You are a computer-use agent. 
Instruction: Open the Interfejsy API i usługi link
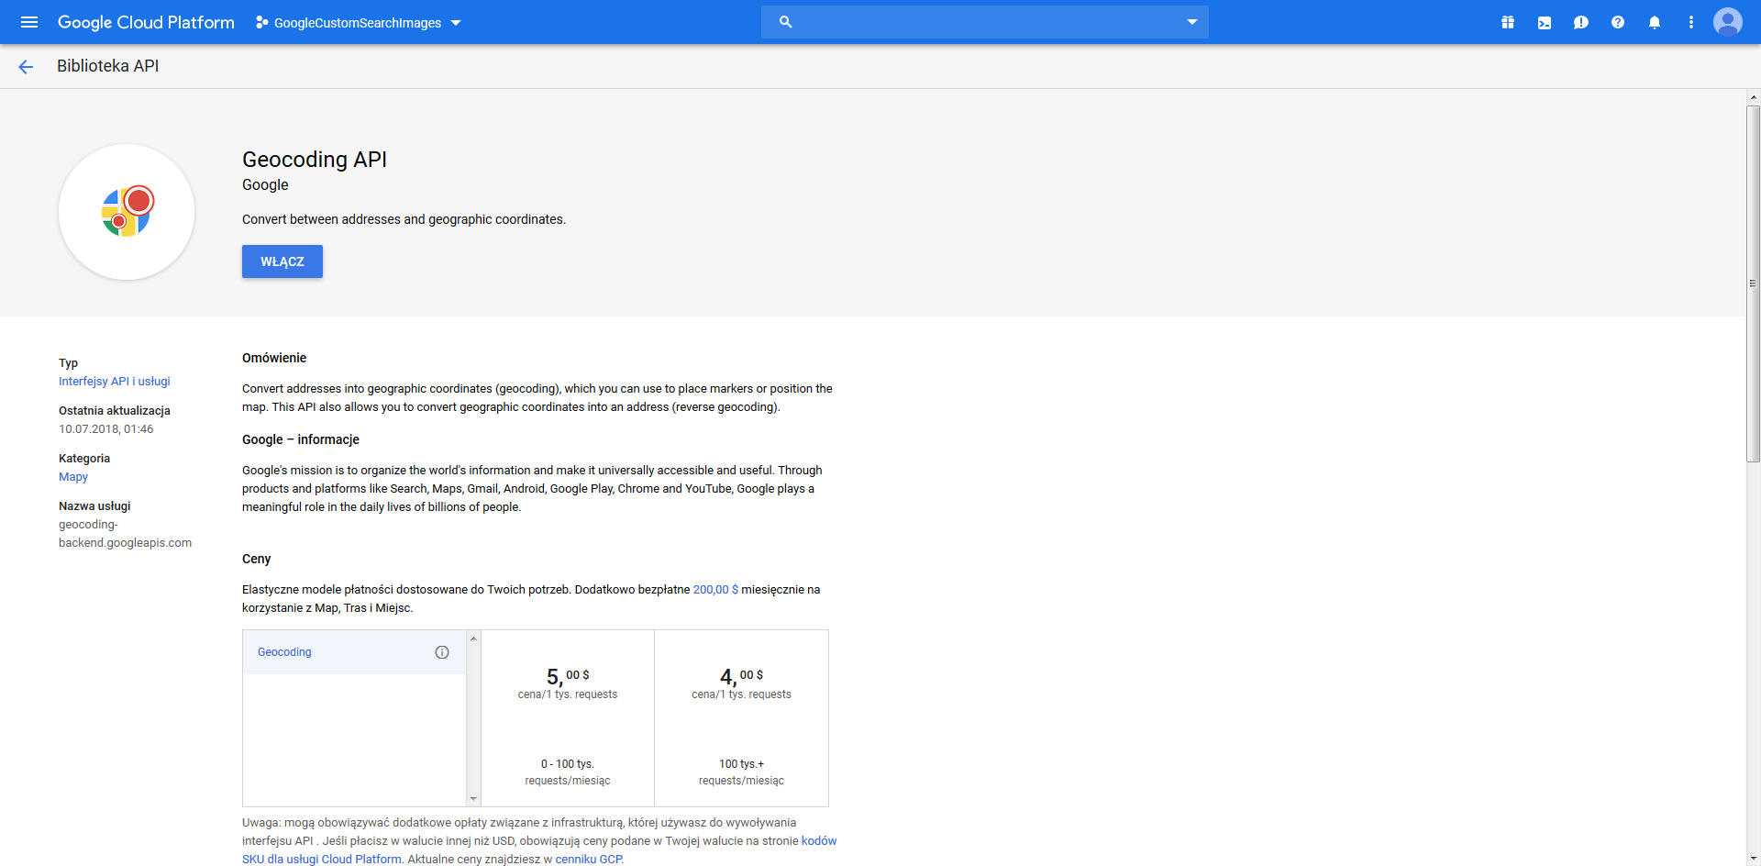tap(115, 382)
